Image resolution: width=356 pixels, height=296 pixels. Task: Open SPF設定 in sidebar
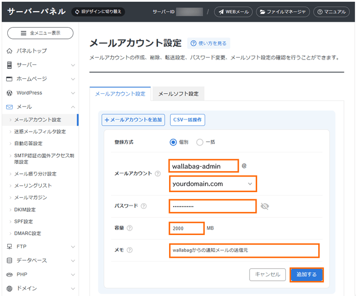[23, 222]
